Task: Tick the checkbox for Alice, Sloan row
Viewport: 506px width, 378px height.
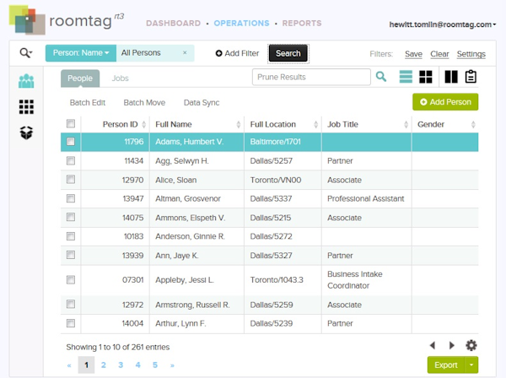Action: click(x=71, y=181)
